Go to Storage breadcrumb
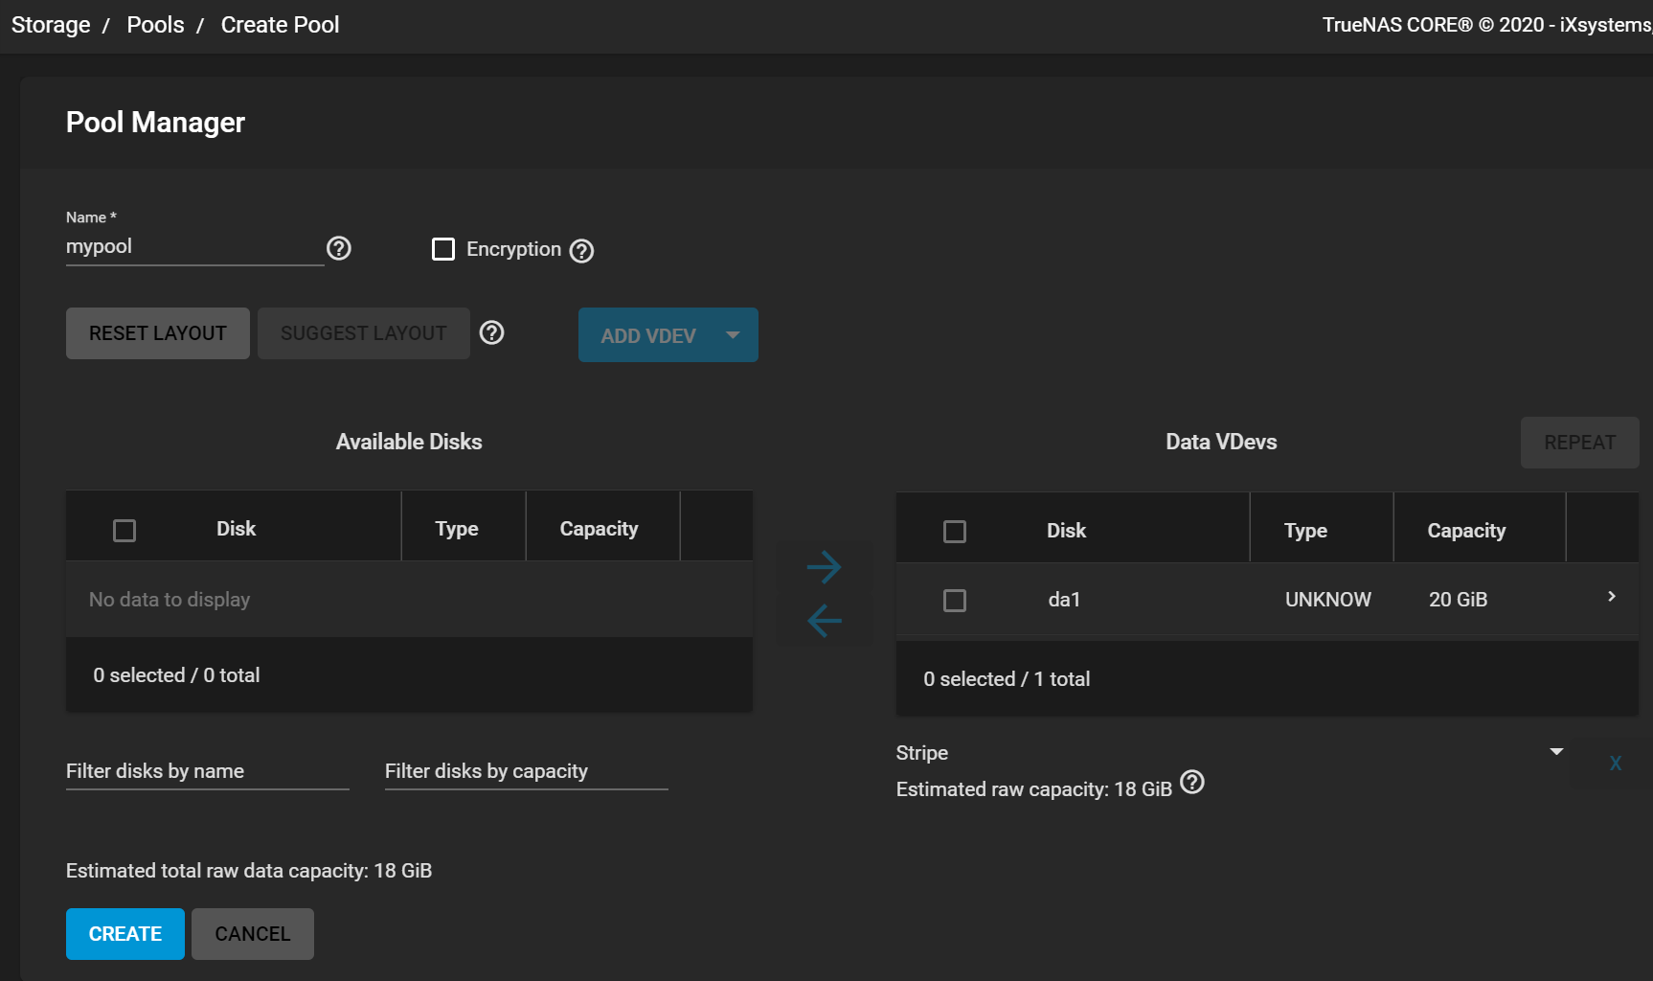Screen dimensions: 1653x981 tap(51, 25)
